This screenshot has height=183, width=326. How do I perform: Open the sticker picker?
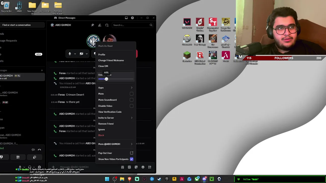point(136,167)
